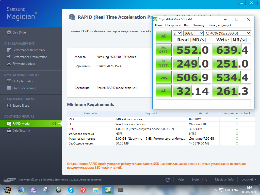Viewport: 260px width, 195px height.
Task: Click the refresh icon in Magician footer
Action: click(168, 180)
